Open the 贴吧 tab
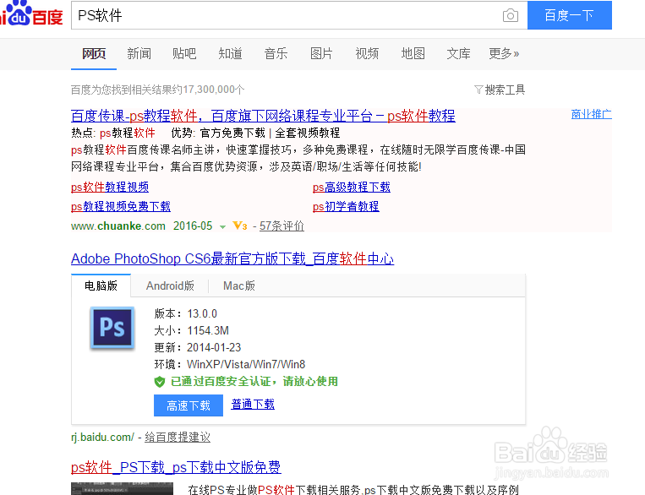 point(184,53)
